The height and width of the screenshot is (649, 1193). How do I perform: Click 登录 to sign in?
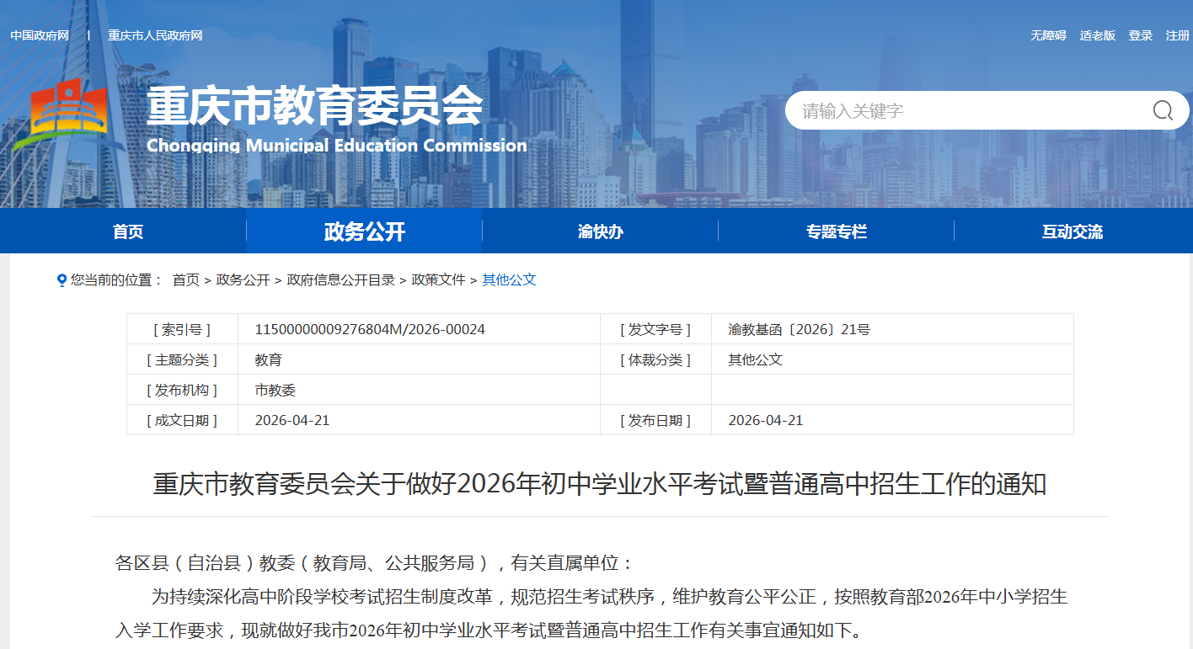click(x=1139, y=35)
